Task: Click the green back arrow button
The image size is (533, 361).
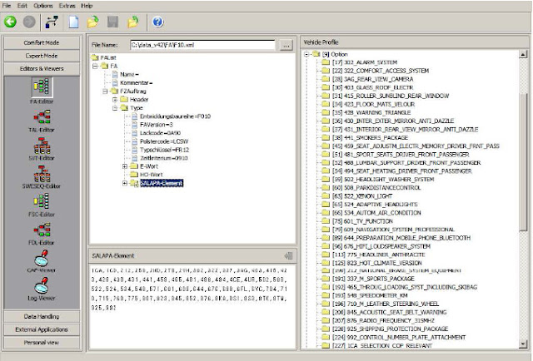Action: [x=10, y=22]
